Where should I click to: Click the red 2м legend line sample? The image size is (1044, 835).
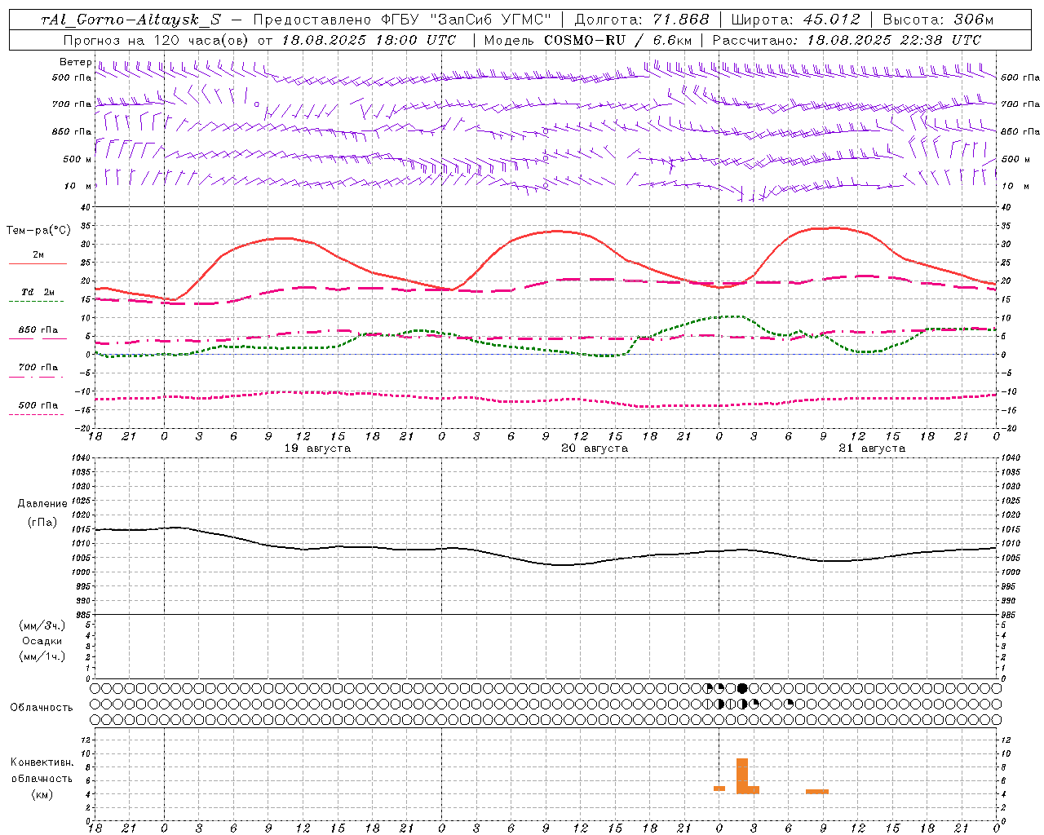(38, 263)
